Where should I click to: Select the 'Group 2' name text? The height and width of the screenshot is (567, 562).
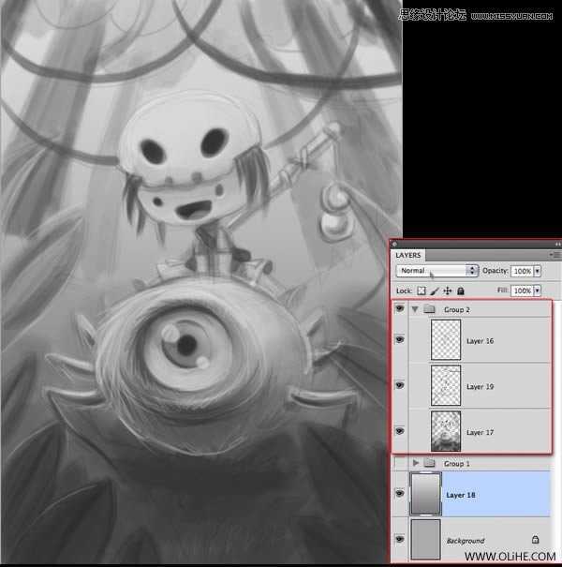[x=457, y=310]
